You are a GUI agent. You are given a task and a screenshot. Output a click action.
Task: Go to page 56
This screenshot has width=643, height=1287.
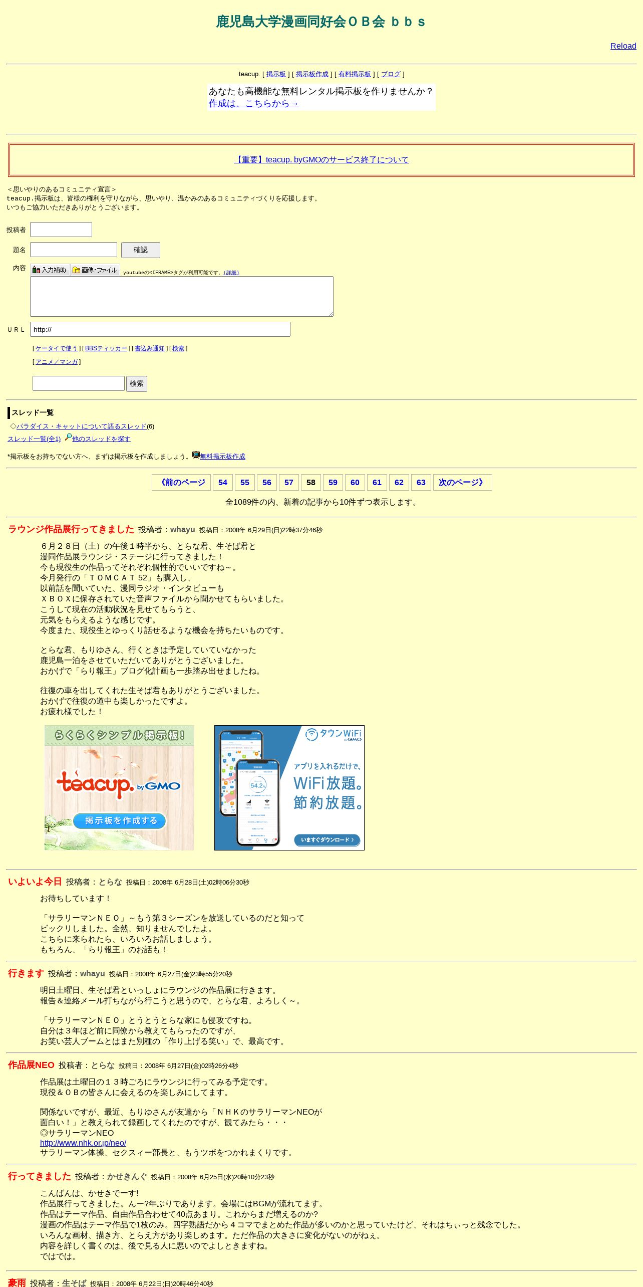pos(267,483)
